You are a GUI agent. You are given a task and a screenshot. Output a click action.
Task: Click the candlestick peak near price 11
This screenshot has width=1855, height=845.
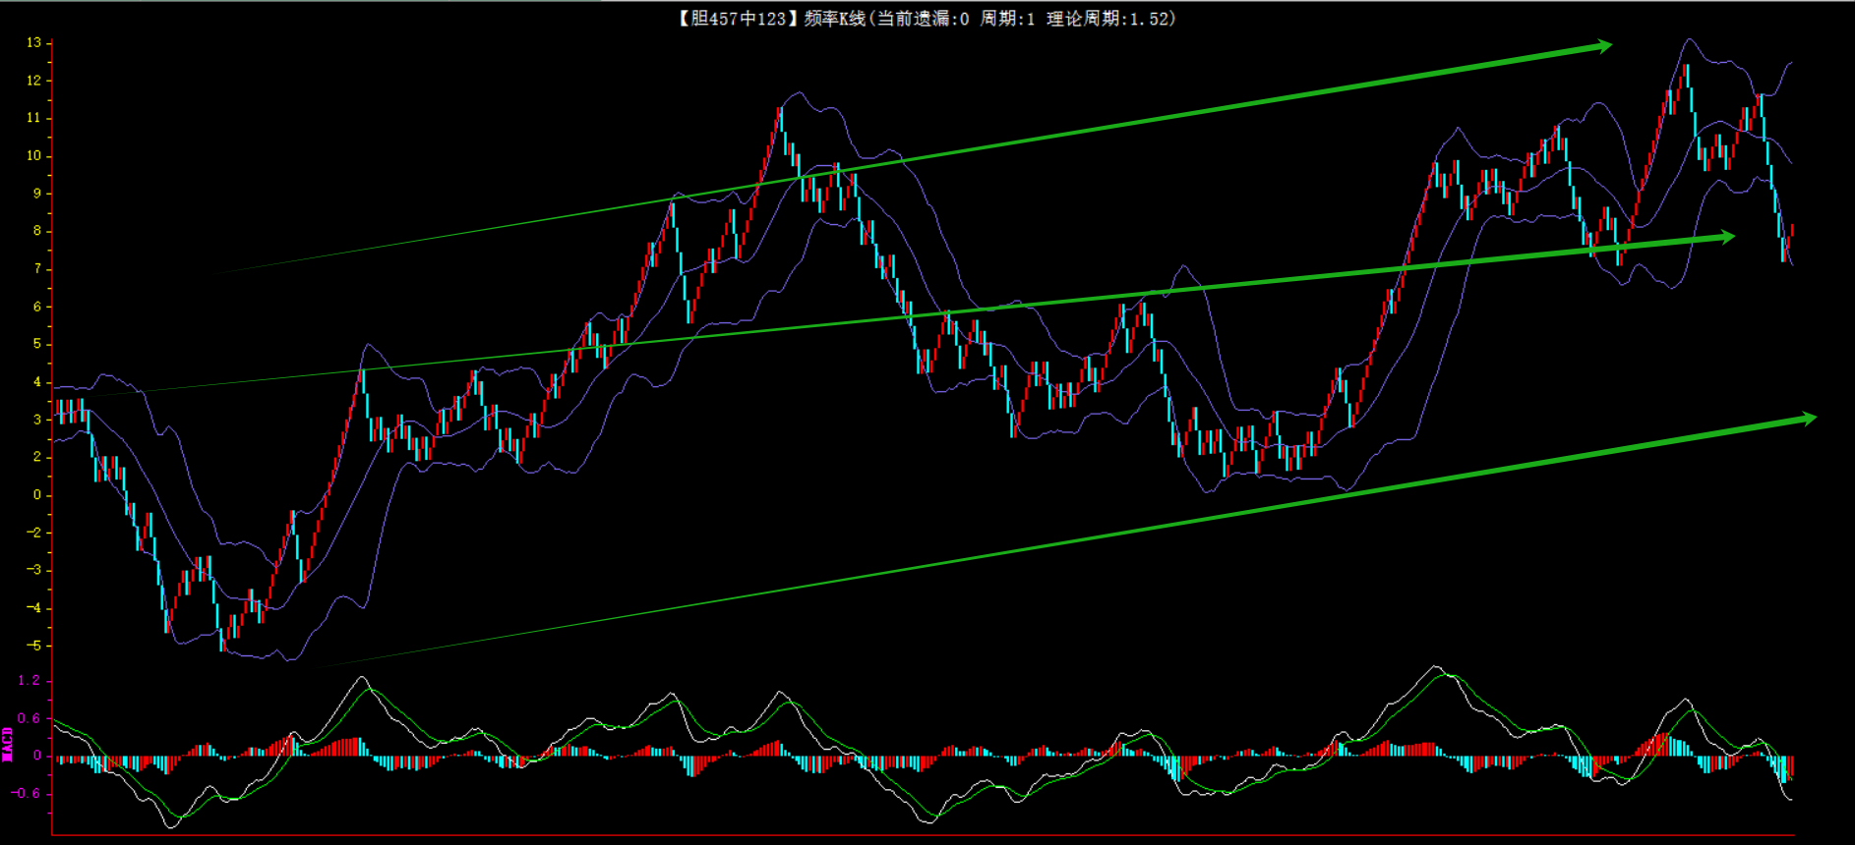pyautogui.click(x=780, y=118)
